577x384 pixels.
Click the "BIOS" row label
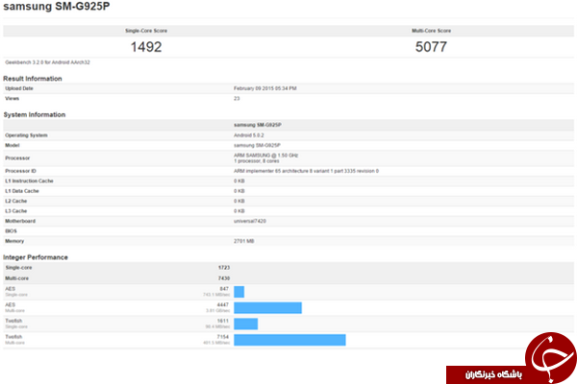coord(11,231)
